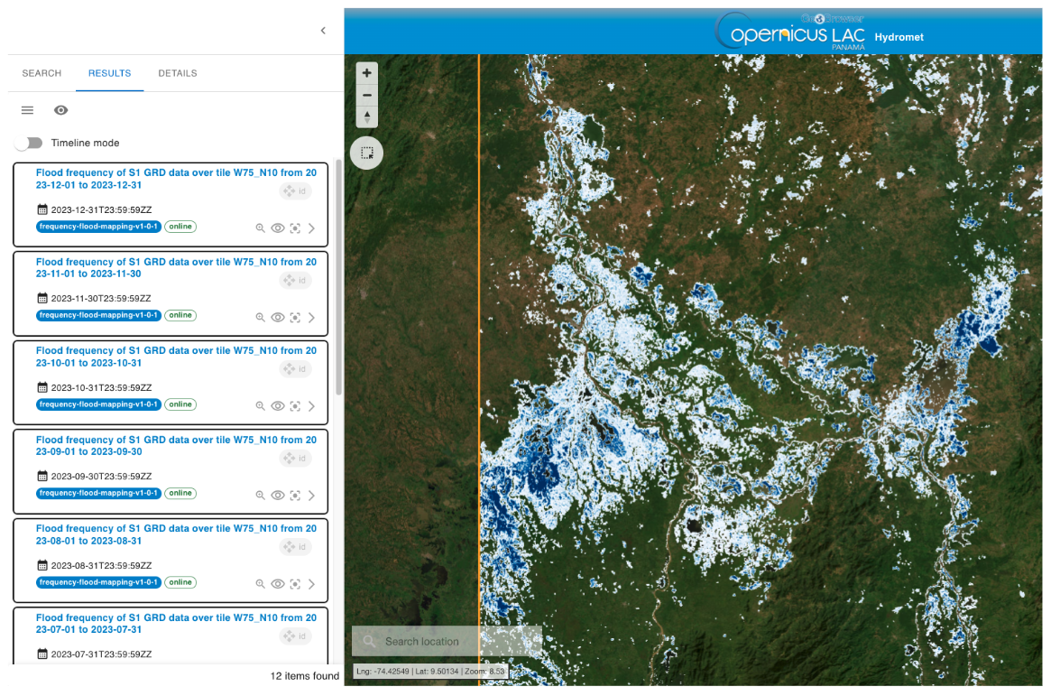Click the Search location field

click(447, 642)
